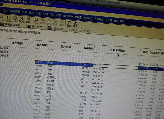Open the 帮助 menu
Image resolution: width=164 pixels, height=119 pixels.
tap(122, 21)
